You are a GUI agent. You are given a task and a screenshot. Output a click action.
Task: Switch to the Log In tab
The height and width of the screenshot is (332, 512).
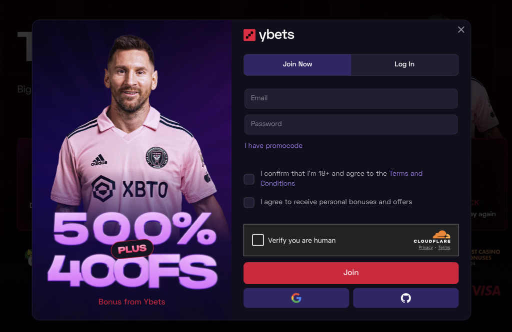click(404, 64)
